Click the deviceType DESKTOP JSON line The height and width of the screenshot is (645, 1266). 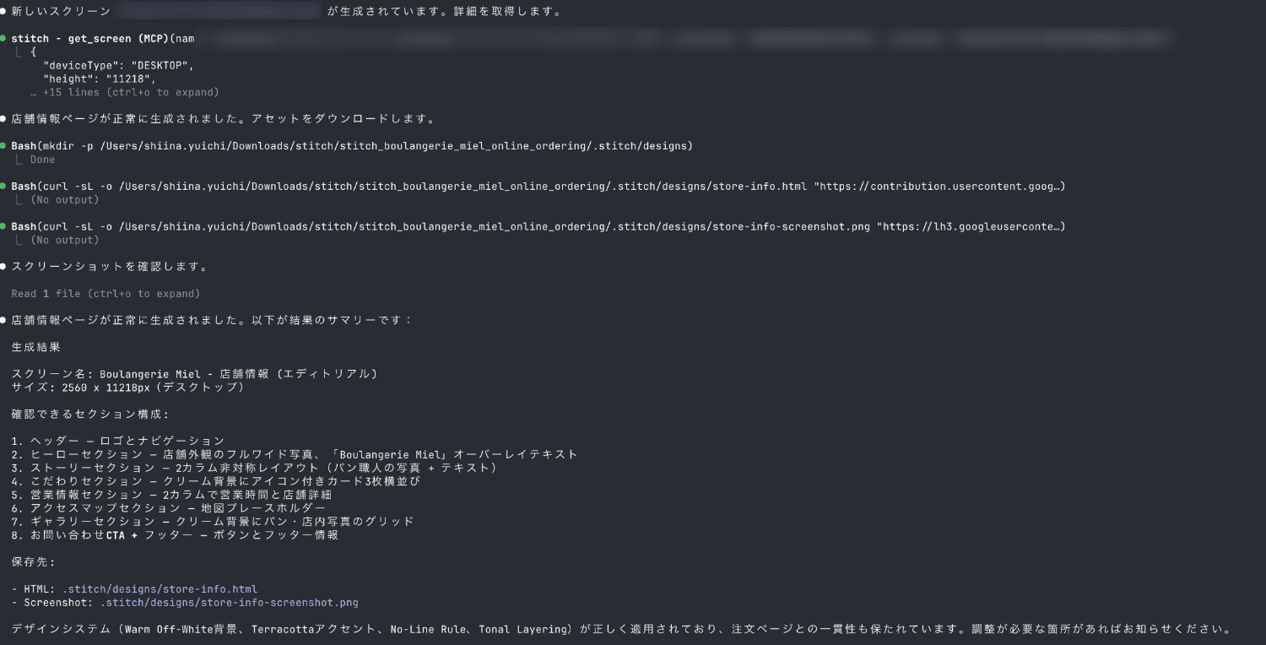[x=118, y=65]
